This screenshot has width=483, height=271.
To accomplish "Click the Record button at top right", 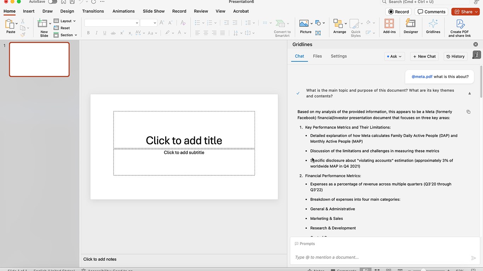I will coord(398,12).
